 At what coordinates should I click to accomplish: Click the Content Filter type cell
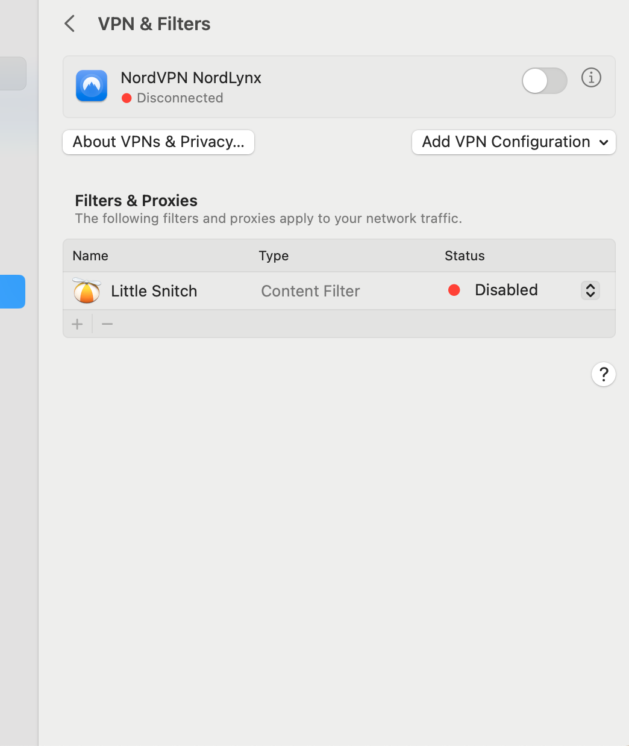click(x=310, y=291)
